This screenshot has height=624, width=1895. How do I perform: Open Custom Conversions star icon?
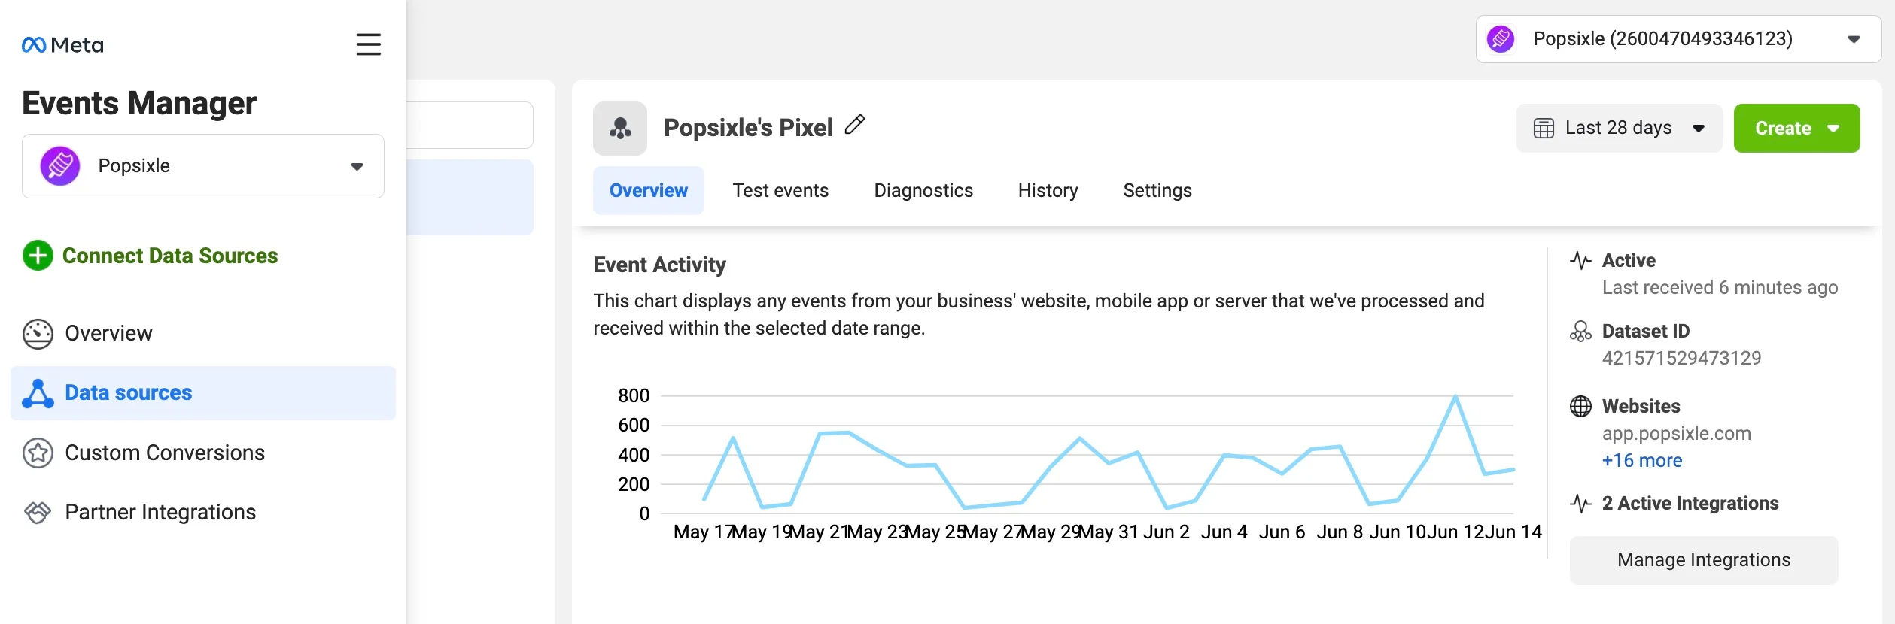pos(38,453)
